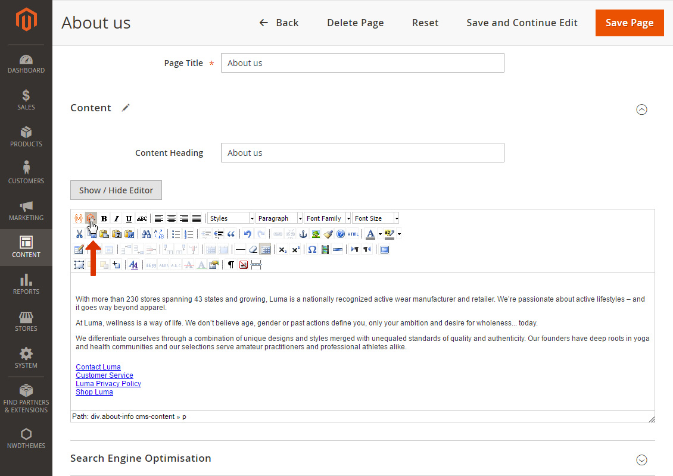
Task: Toggle strikethrough formatting
Action: click(x=142, y=218)
